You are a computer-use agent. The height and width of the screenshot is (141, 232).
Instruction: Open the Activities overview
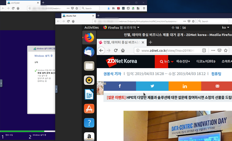coord(92,28)
